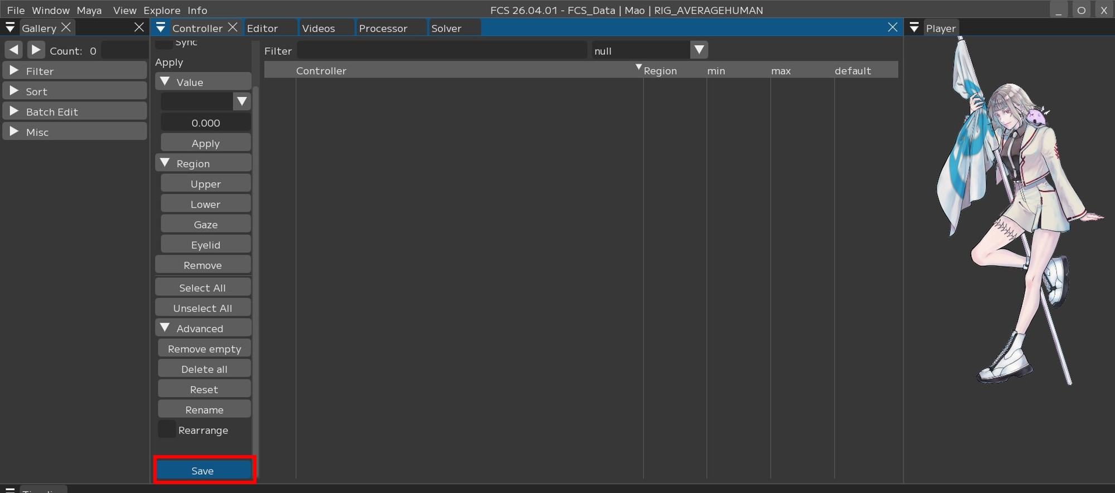Open the Gallery panel menu icon

coord(10,28)
